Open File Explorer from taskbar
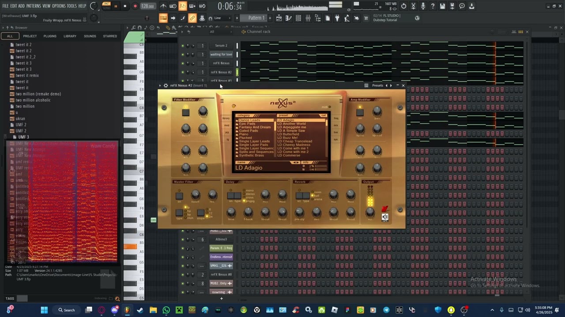The width and height of the screenshot is (565, 317). 153,310
